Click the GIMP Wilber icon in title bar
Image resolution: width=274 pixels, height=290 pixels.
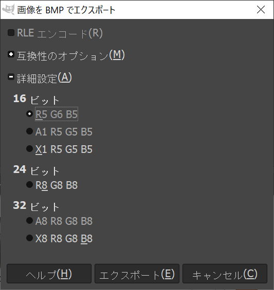click(x=8, y=9)
